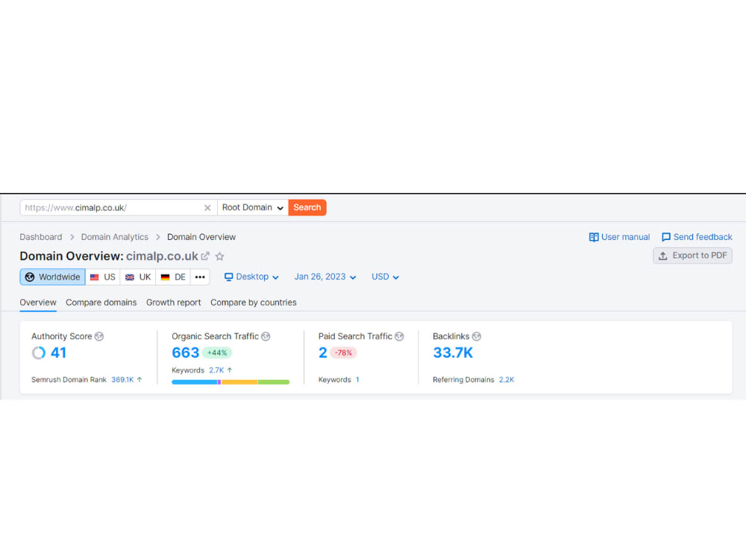Switch database to DE

[173, 277]
